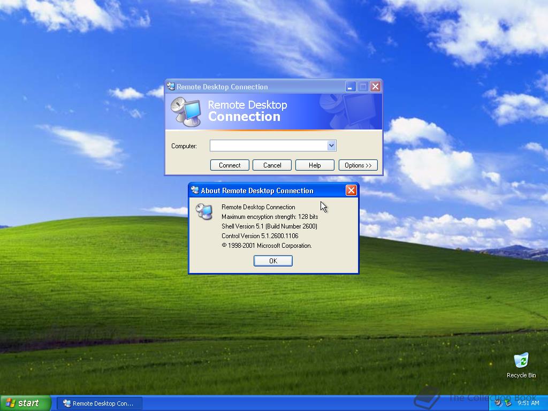Close the Remote Desktop Connection window
This screenshot has width=548, height=411.
[375, 86]
